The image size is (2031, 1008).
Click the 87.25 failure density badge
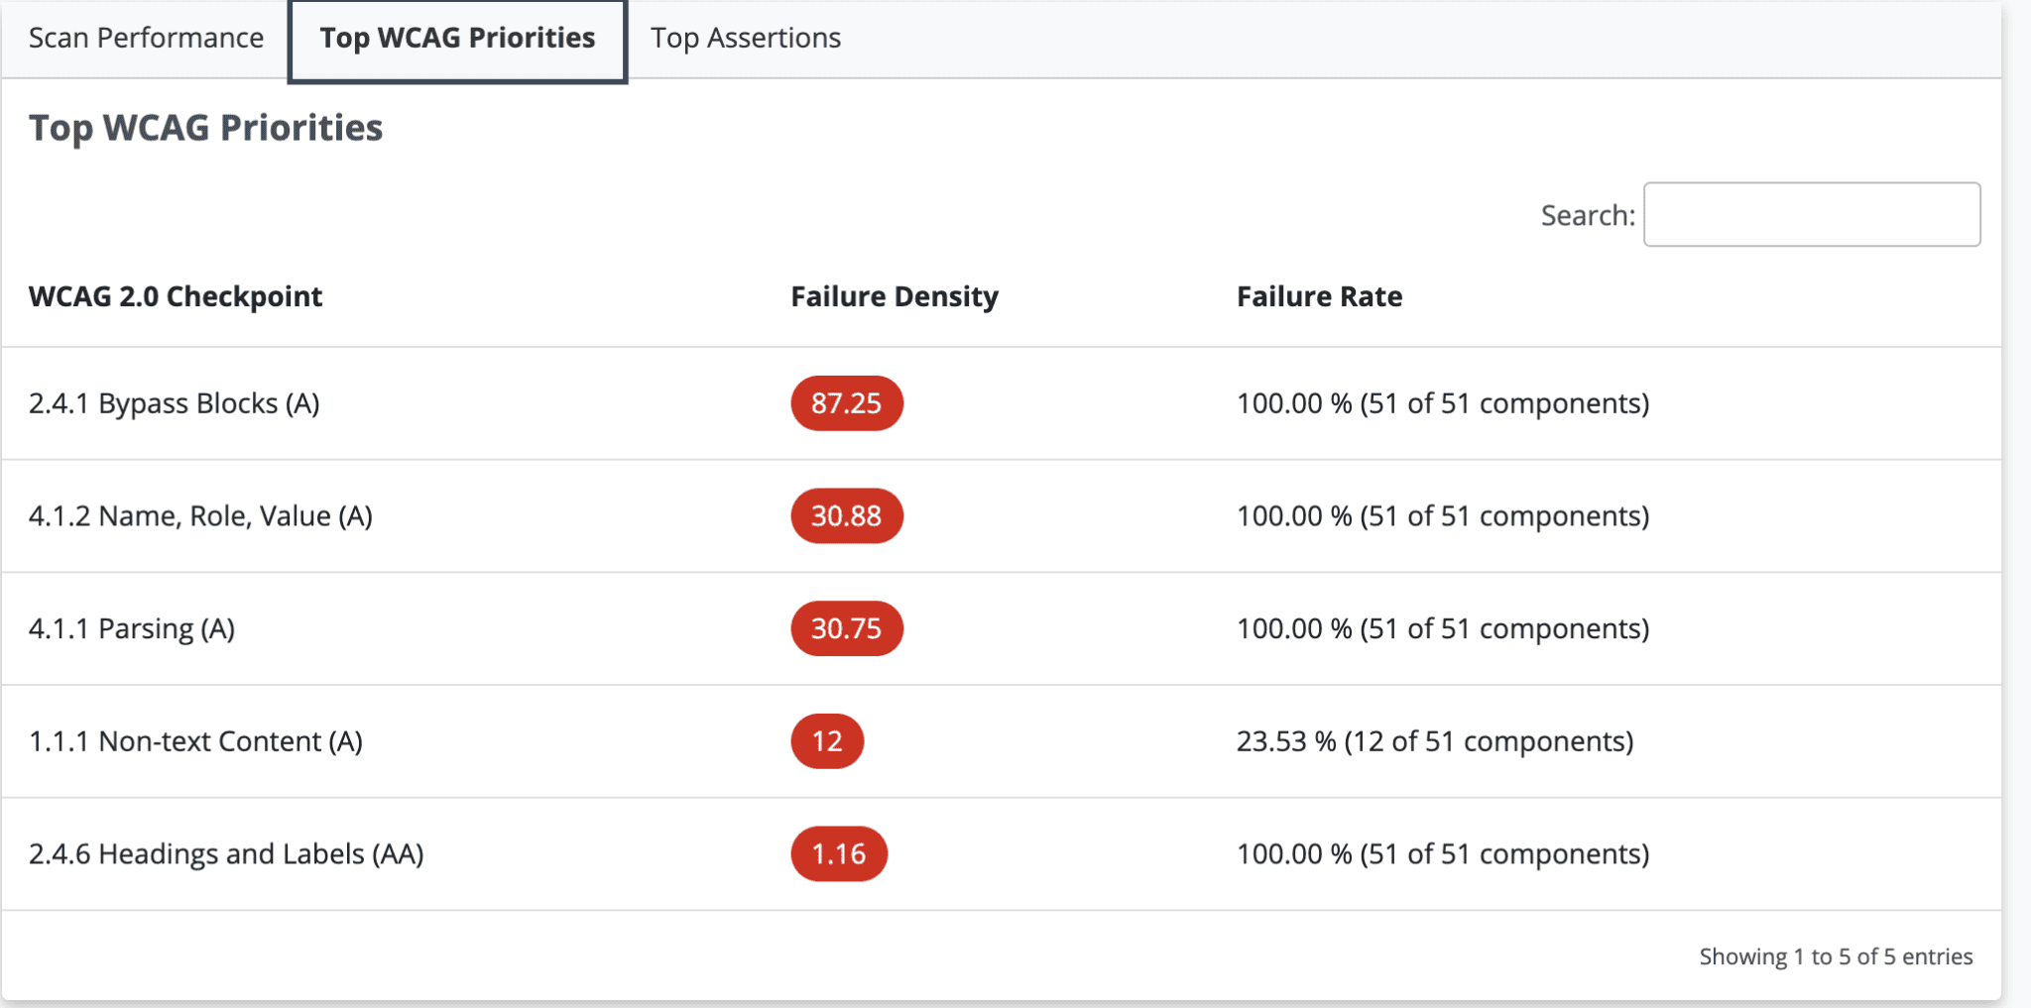point(846,403)
